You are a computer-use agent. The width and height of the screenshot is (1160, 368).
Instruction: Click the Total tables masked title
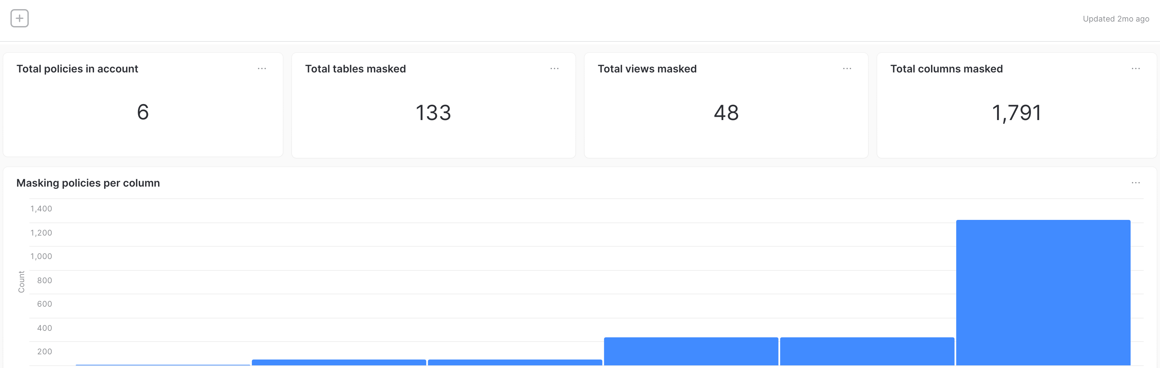coord(355,69)
